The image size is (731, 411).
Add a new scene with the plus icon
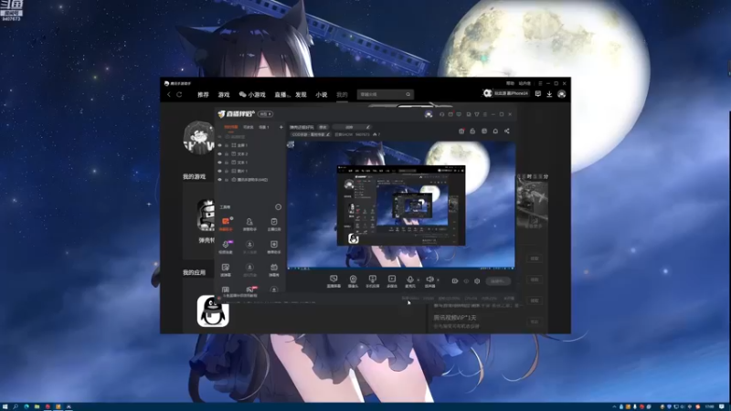click(x=281, y=127)
